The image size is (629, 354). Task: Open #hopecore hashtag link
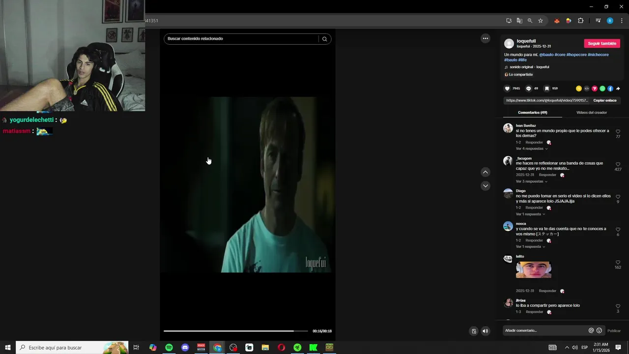click(576, 55)
